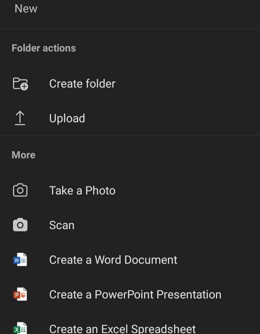Viewport: 260px width, 334px height.
Task: Click the Take a Photo camera icon
Action: 20,190
